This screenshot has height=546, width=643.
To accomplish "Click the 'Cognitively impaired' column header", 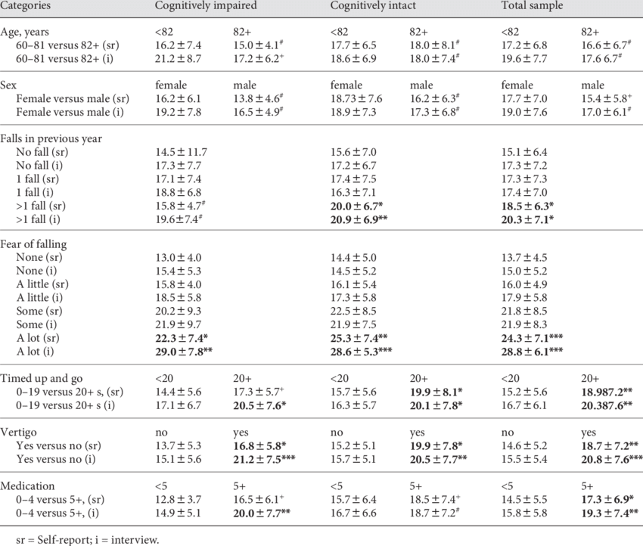I will [206, 6].
